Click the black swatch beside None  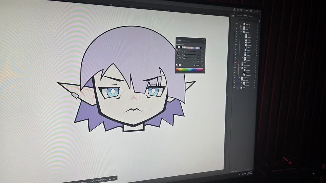coord(178,65)
